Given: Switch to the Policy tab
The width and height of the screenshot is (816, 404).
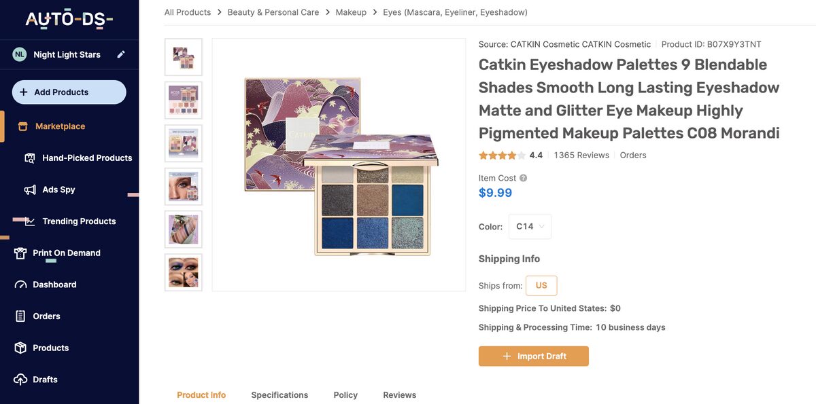Looking at the screenshot, I should tap(345, 394).
